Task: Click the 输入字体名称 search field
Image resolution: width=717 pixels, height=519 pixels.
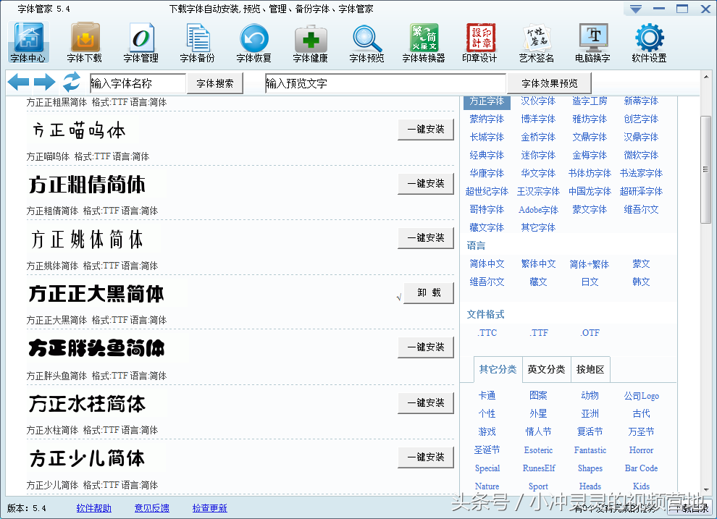Action: click(138, 83)
